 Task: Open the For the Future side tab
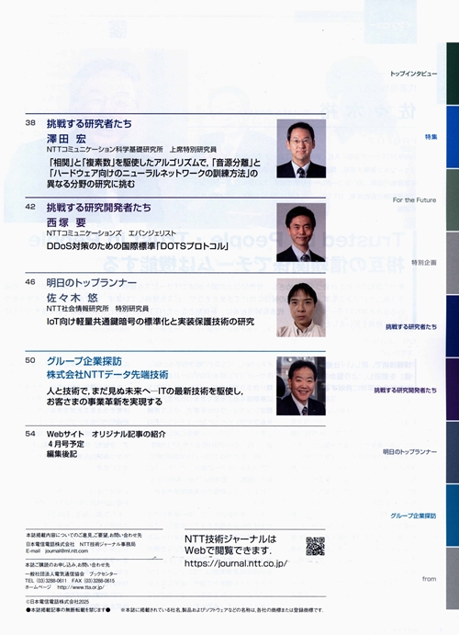tap(414, 200)
